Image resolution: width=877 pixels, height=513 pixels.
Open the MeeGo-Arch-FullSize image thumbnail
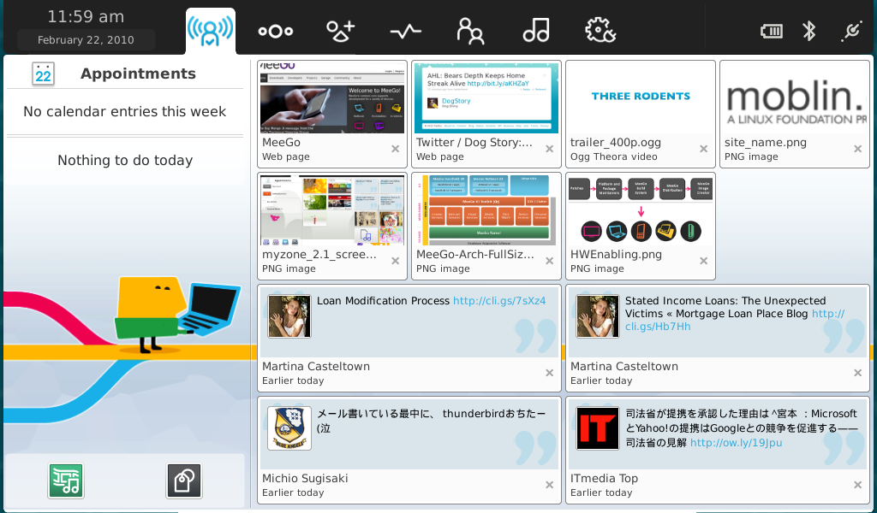pos(486,209)
